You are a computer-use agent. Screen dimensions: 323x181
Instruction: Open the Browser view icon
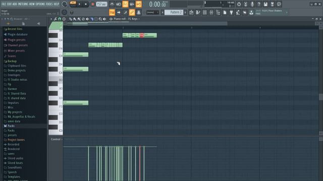click(x=218, y=12)
